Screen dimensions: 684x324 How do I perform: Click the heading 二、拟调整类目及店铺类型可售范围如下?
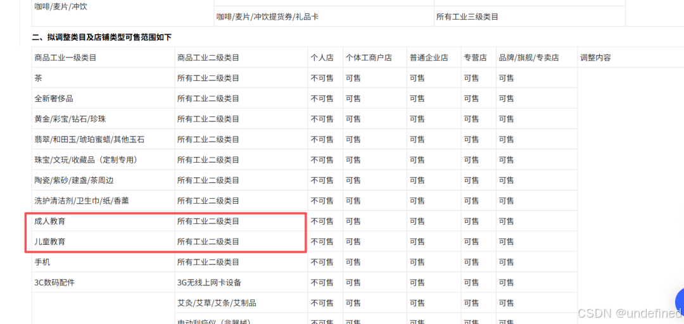101,37
